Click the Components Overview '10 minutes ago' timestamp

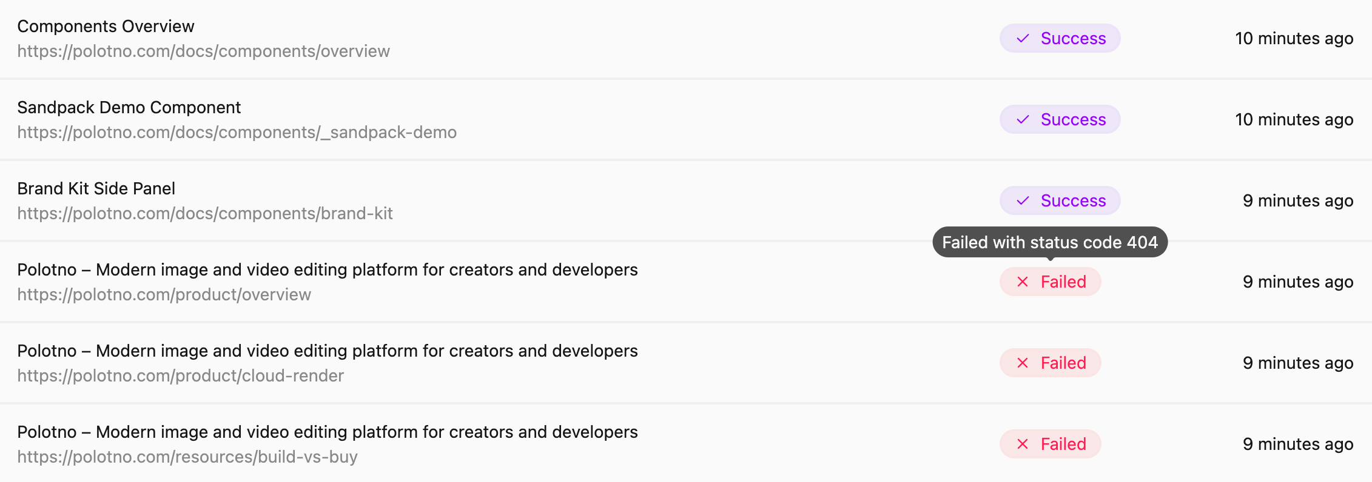point(1294,39)
